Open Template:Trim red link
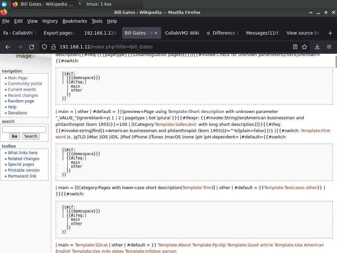The height and width of the screenshot is (253, 337). click(197, 187)
